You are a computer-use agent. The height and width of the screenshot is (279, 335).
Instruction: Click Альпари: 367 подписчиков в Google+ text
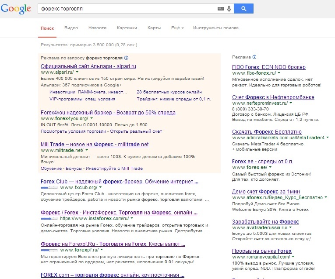pos(81,85)
